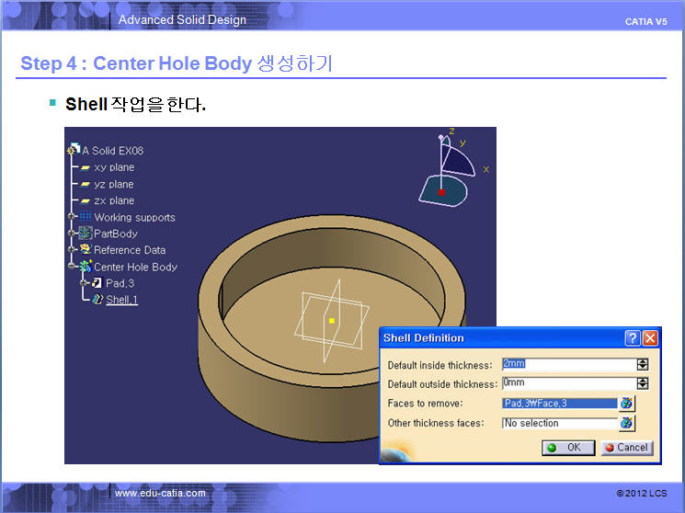Viewport: 685px width, 513px height.
Task: Expand the Pad.3 tree node
Action: (84, 283)
